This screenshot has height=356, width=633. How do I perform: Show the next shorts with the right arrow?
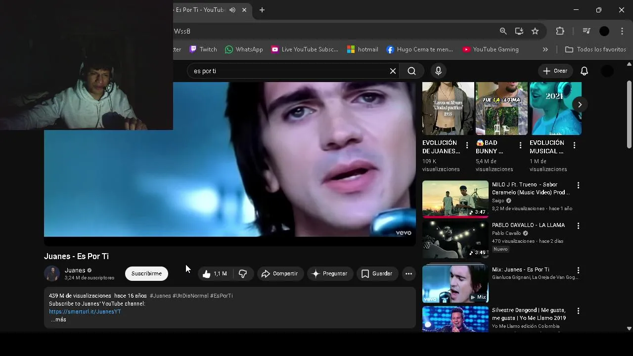[580, 104]
